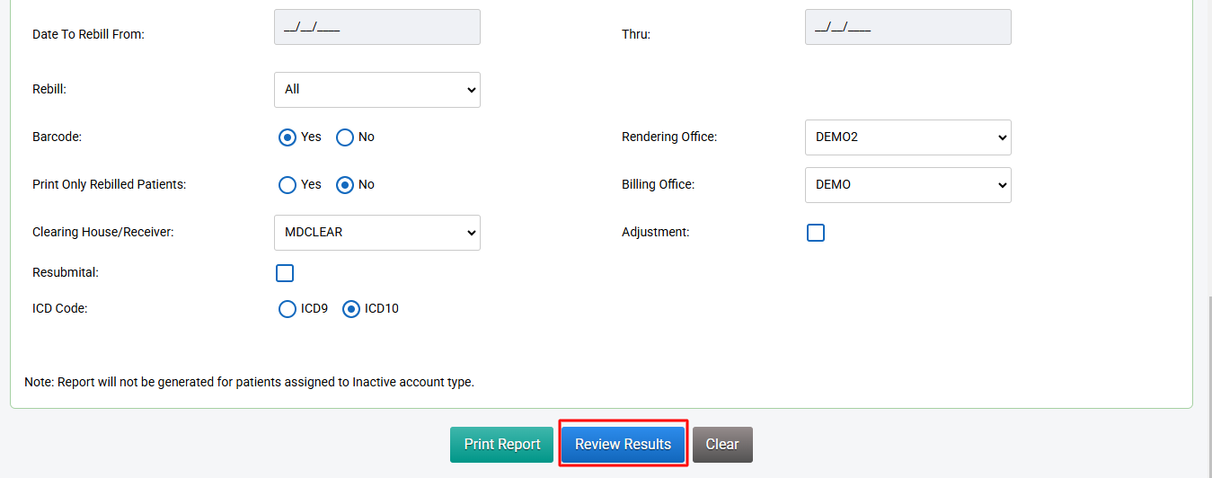Select the ICD10 radio option
This screenshot has height=478, width=1212.
pos(351,309)
